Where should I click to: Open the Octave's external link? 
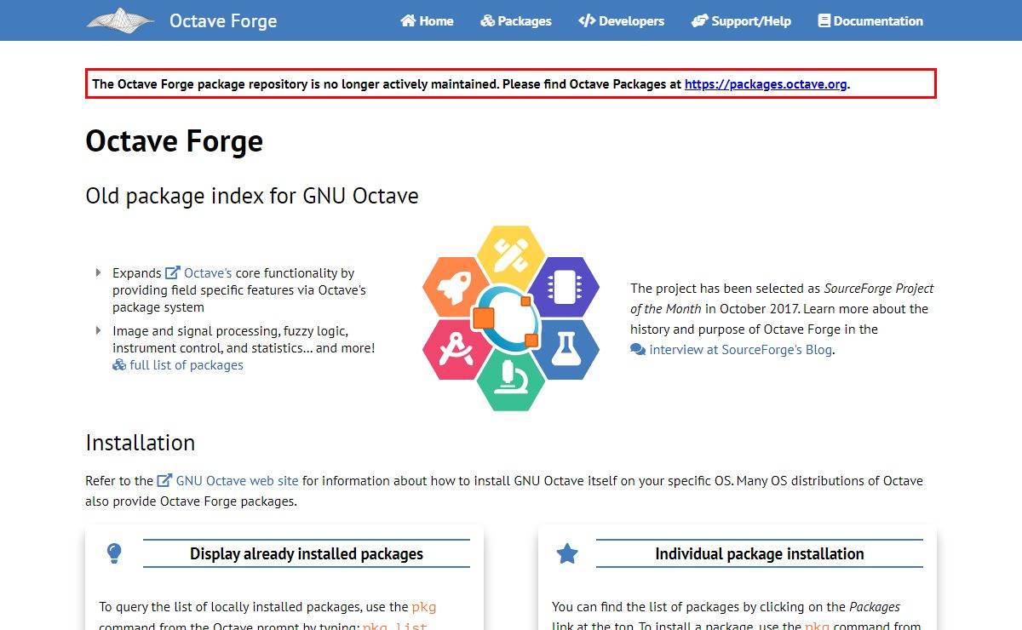pyautogui.click(x=208, y=273)
